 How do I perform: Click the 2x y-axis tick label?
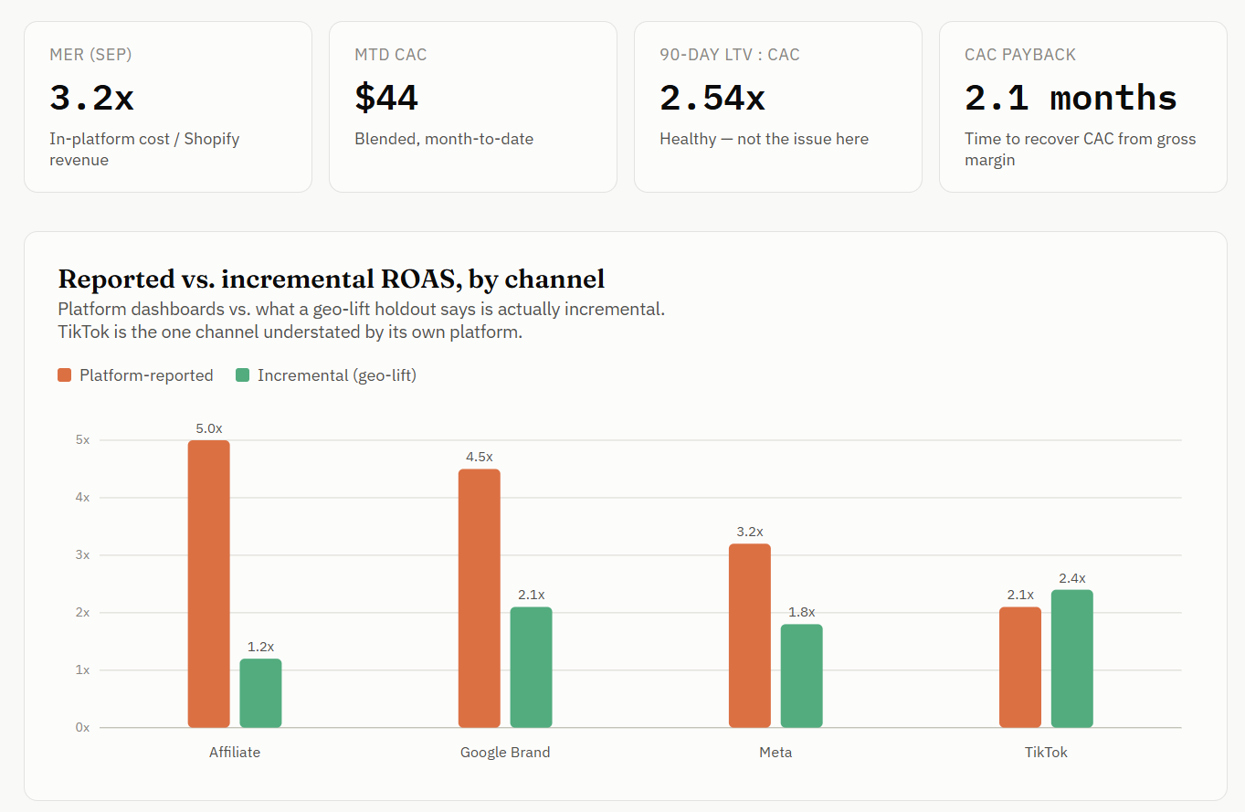click(x=83, y=613)
